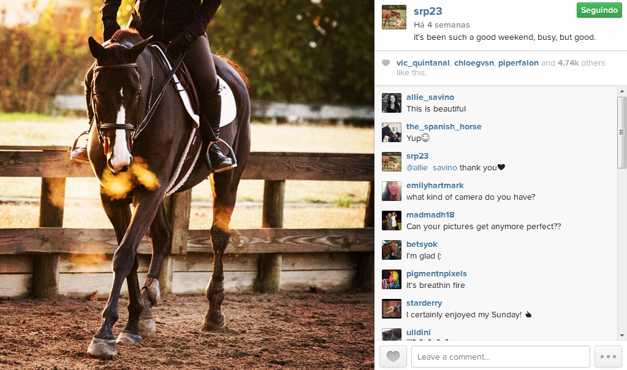Open piperfalon's profile link
627x370 pixels.
tap(519, 63)
